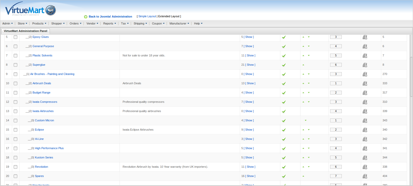Viewport: 413px width, 186px height.
Task: Click the order field for Epoxy Glues
Action: point(336,37)
